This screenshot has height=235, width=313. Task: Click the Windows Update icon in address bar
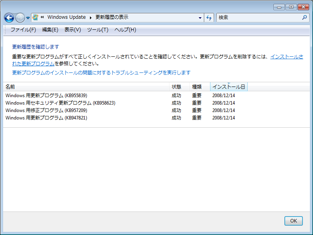(35, 17)
